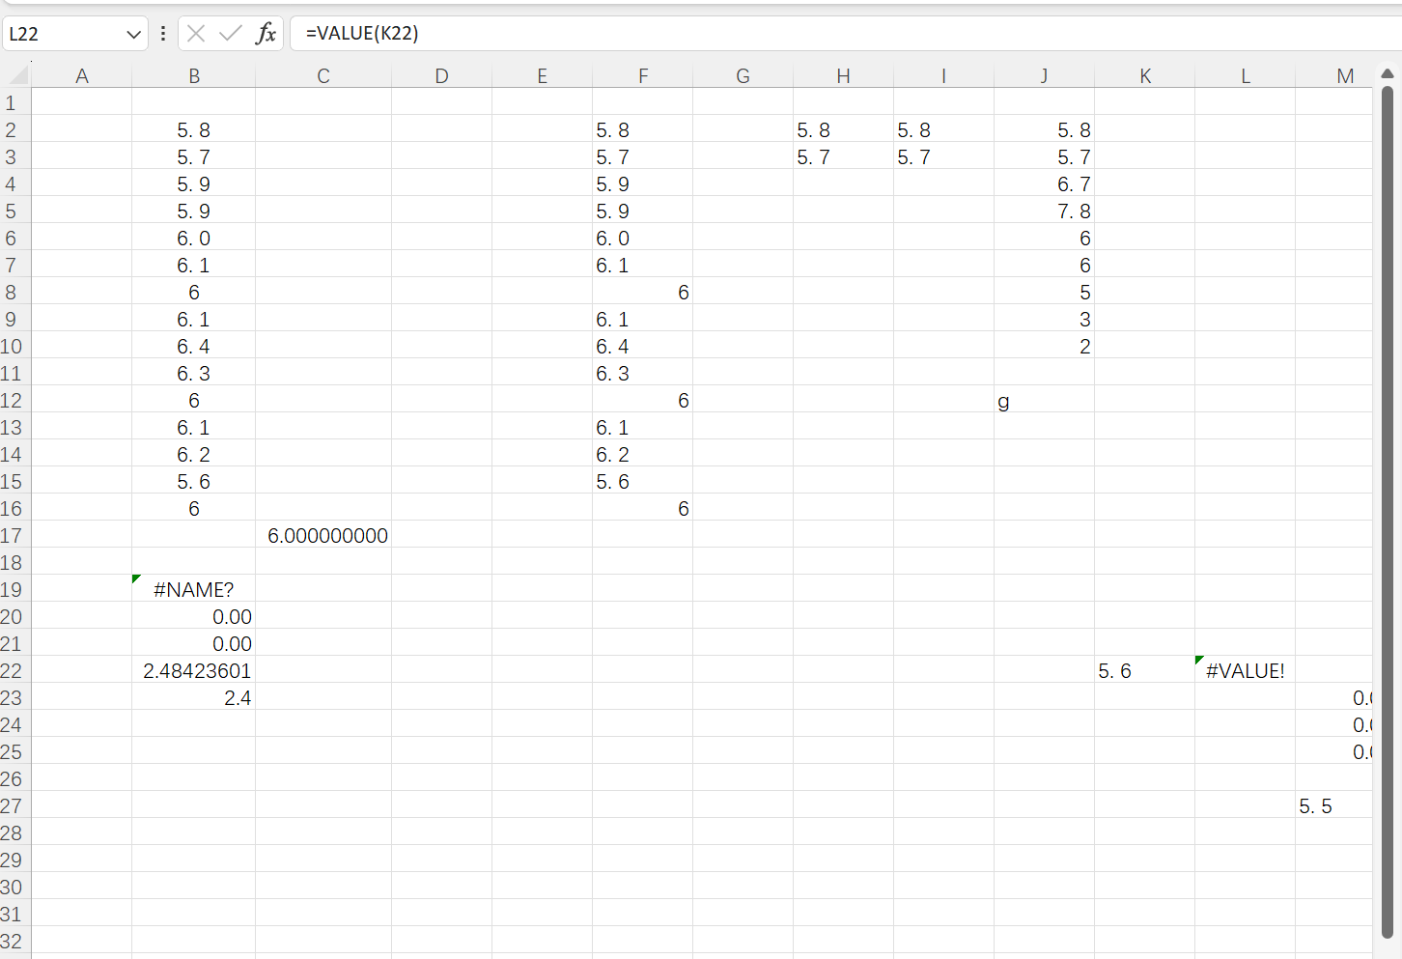This screenshot has height=959, width=1402.
Task: Click inside the Name Box showing L22
Action: coord(58,33)
